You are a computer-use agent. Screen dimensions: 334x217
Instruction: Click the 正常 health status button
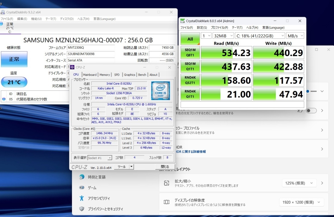[x=14, y=59]
